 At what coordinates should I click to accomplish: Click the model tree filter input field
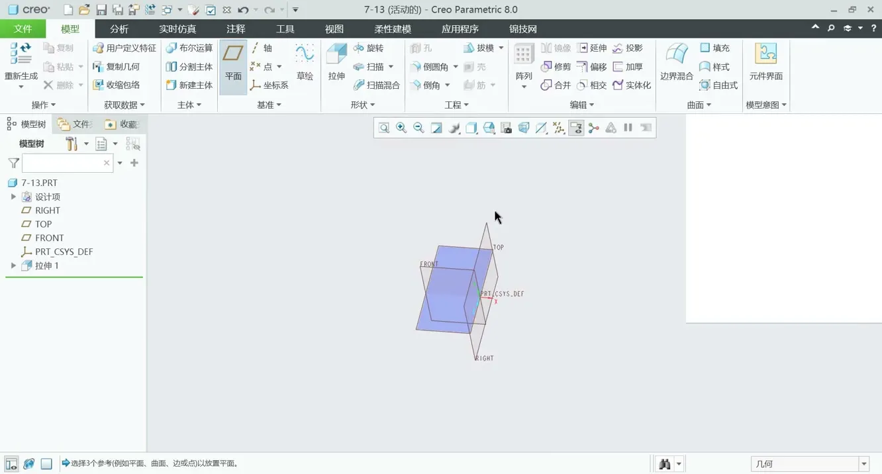(x=63, y=163)
